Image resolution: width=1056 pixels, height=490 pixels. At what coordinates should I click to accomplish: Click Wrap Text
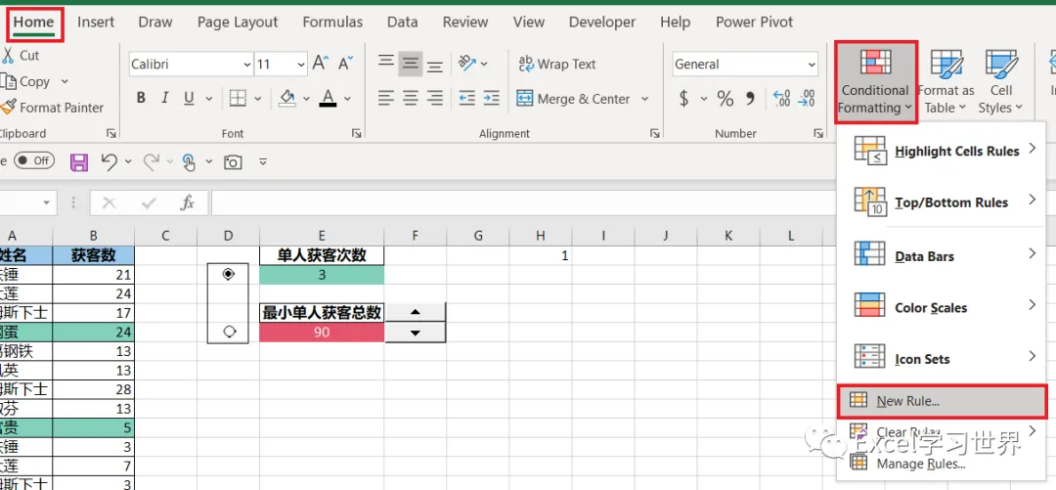click(x=557, y=64)
